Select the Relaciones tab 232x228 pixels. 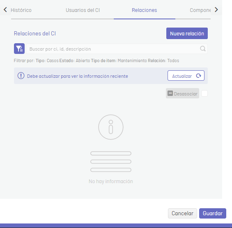point(145,10)
